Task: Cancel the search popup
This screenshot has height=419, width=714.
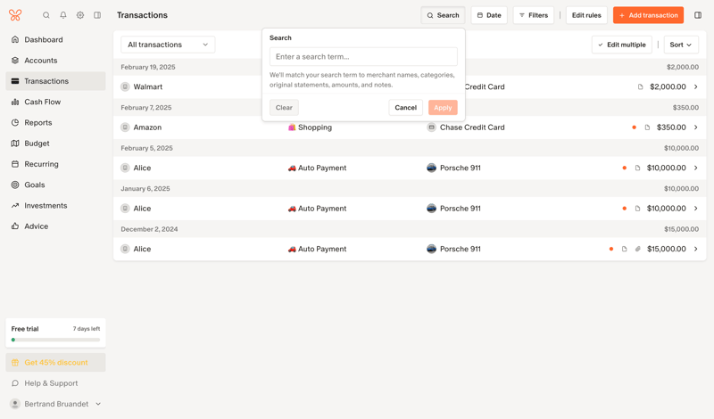Action: [x=405, y=107]
